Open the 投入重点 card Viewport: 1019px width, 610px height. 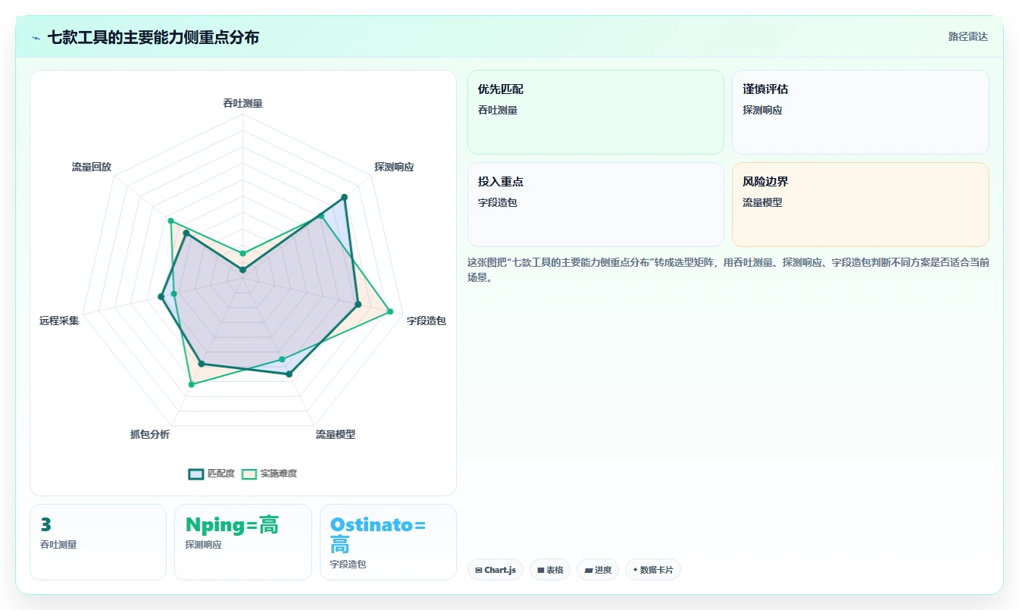pyautogui.click(x=595, y=205)
